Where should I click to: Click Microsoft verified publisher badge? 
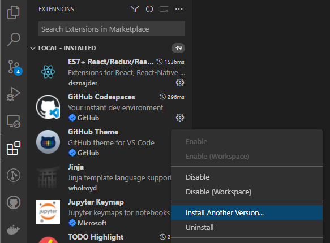(72, 223)
